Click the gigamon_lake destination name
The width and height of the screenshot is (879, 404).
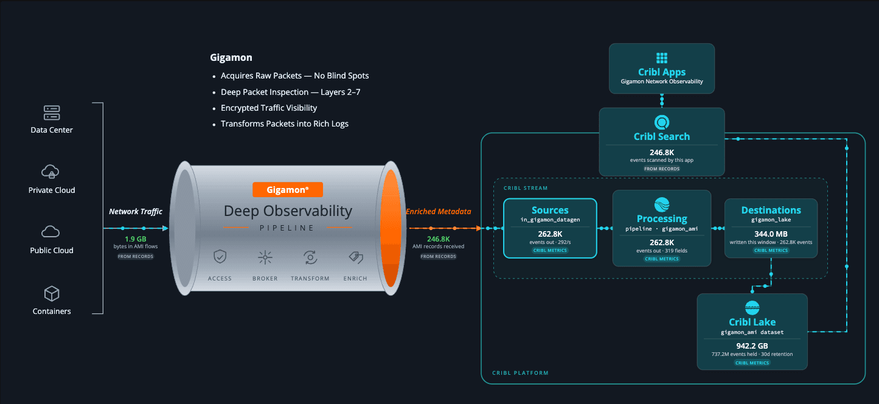(x=771, y=220)
